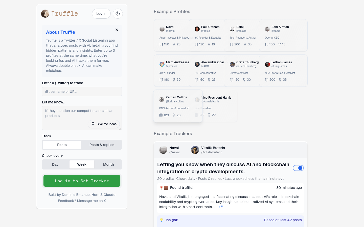364x227 pixels.
Task: Click the lightbulb icon on Paul Graham card
Action: tap(209, 44)
